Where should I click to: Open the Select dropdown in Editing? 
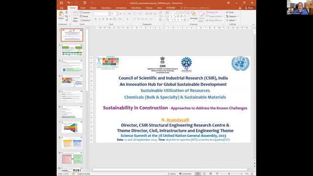(231, 21)
